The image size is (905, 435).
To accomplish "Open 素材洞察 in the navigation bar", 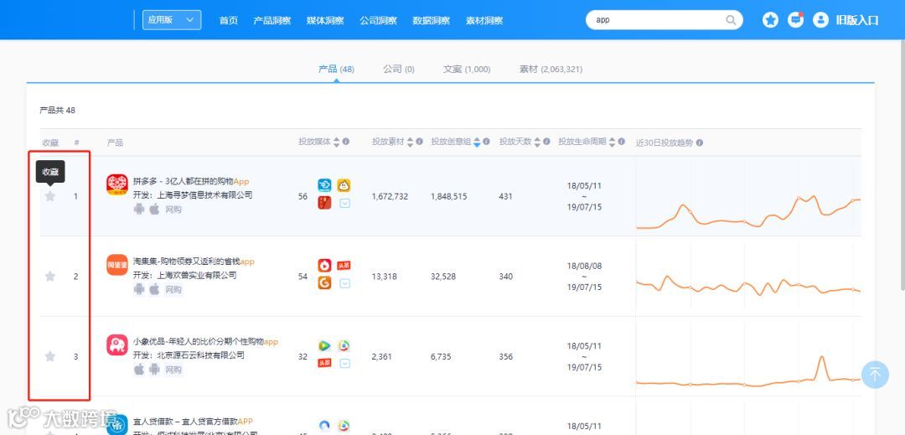I will tap(484, 20).
